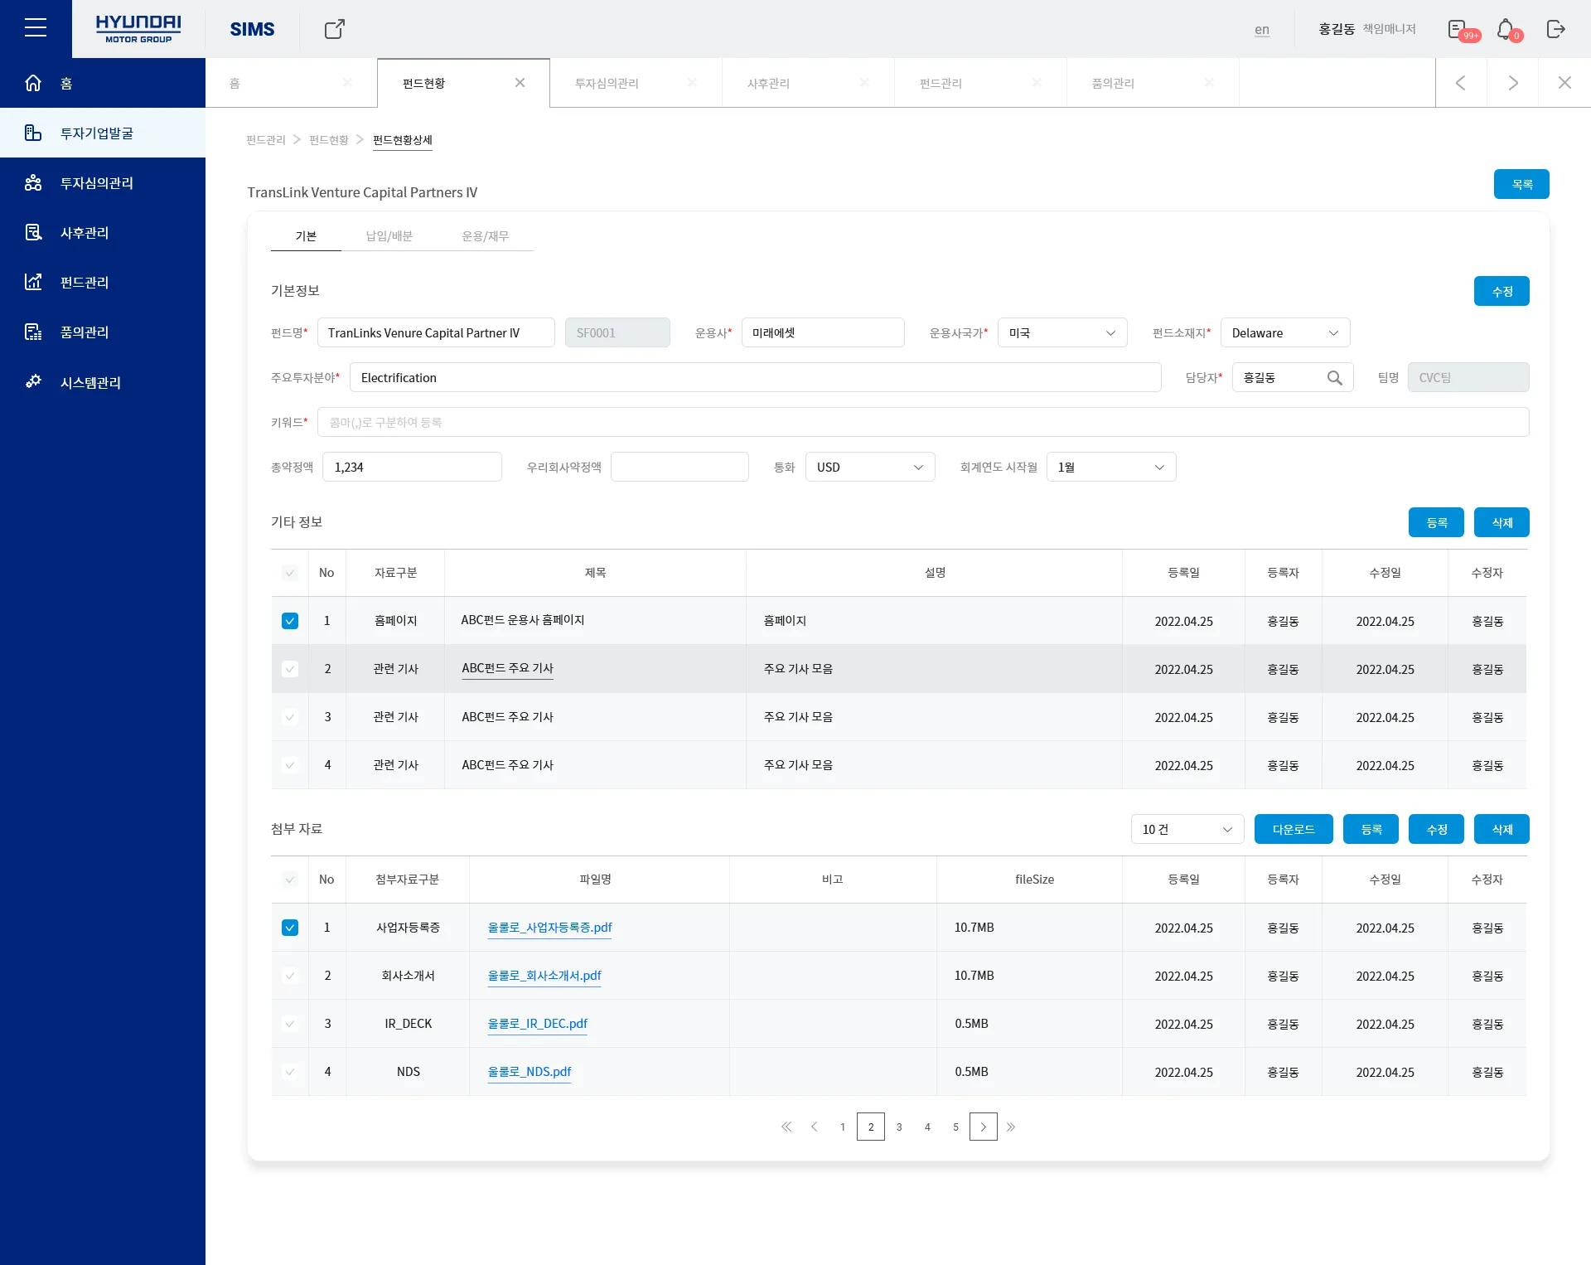Viewport: 1591px width, 1265px height.
Task: Go to the previous attachments page
Action: pos(815,1127)
